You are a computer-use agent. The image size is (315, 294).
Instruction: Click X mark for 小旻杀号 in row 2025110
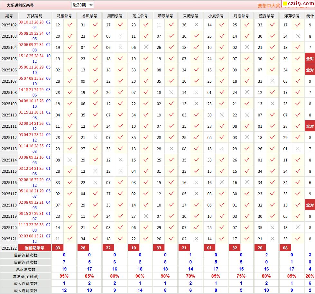(x=222, y=115)
